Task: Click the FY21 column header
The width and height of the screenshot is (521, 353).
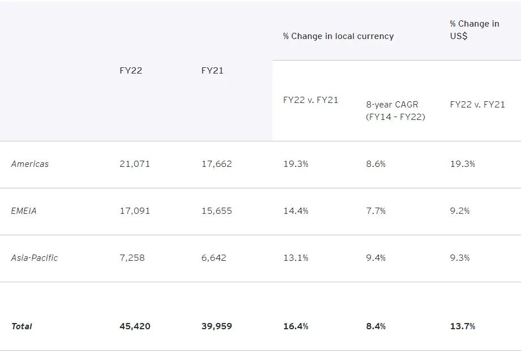Action: 212,71
